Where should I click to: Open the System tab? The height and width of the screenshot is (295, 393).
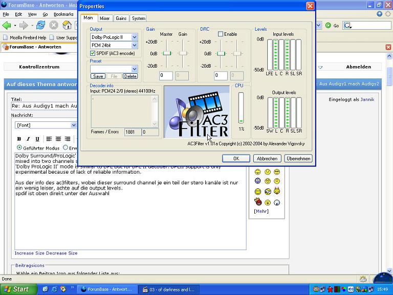(x=139, y=18)
